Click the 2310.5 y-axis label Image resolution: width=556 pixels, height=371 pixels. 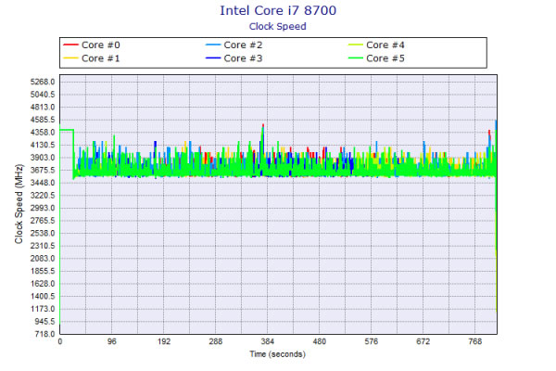point(43,246)
